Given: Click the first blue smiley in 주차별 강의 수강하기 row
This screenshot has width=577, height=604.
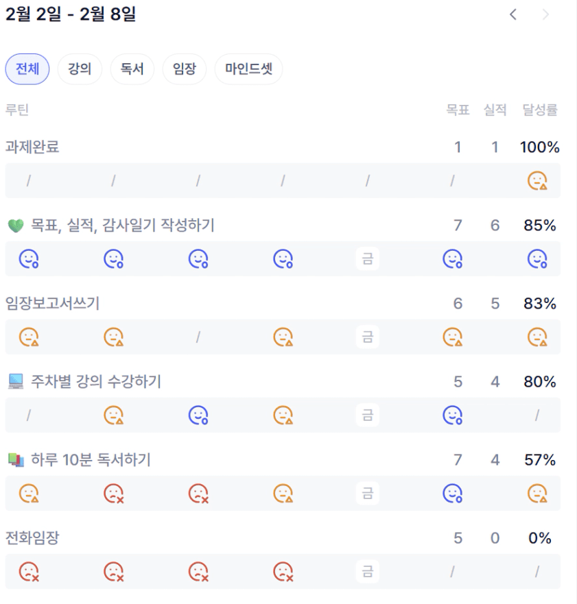Looking at the screenshot, I should 198,415.
